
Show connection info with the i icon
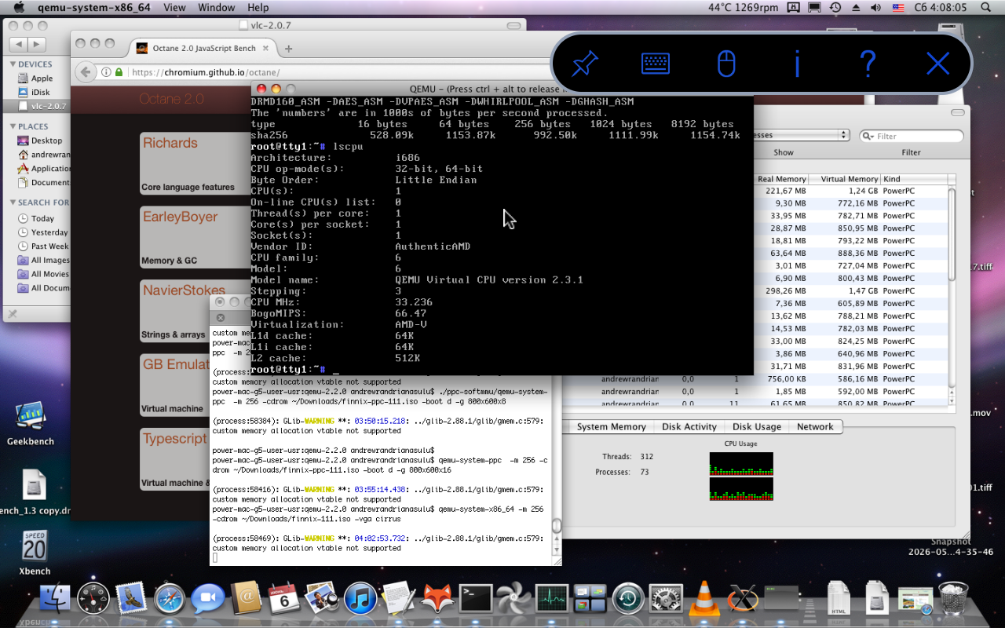797,64
